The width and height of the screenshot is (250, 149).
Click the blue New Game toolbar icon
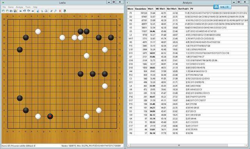point(3,11)
